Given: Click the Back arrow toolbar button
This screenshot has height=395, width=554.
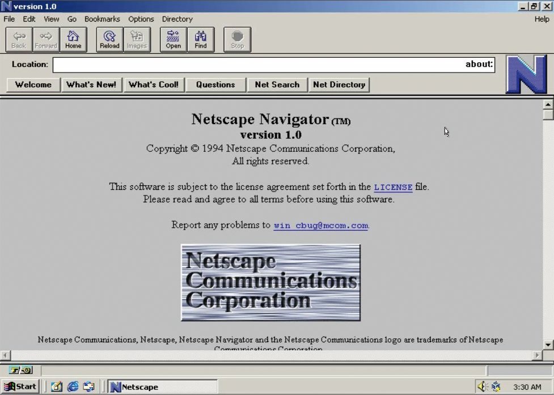Looking at the screenshot, I should [19, 40].
